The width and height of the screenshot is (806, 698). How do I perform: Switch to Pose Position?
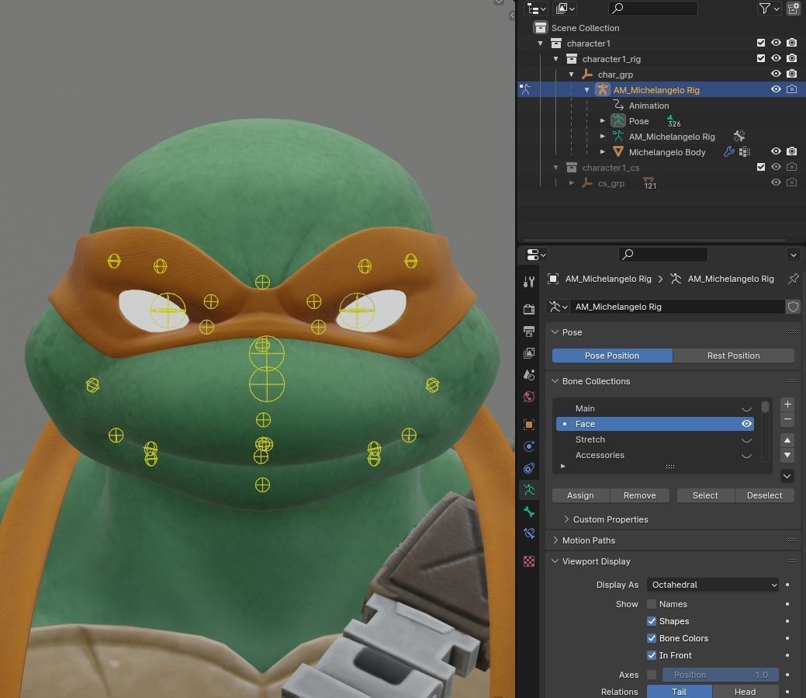(x=612, y=356)
